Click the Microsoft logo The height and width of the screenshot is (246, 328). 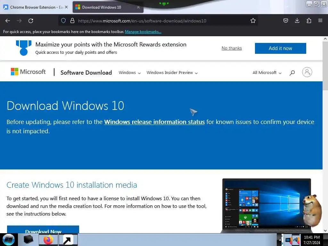pyautogui.click(x=28, y=72)
